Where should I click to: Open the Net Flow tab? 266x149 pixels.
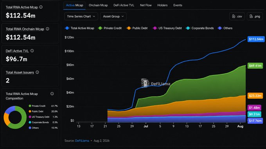point(146,5)
